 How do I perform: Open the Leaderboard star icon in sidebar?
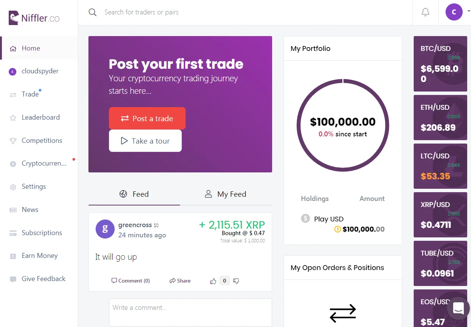(x=13, y=118)
